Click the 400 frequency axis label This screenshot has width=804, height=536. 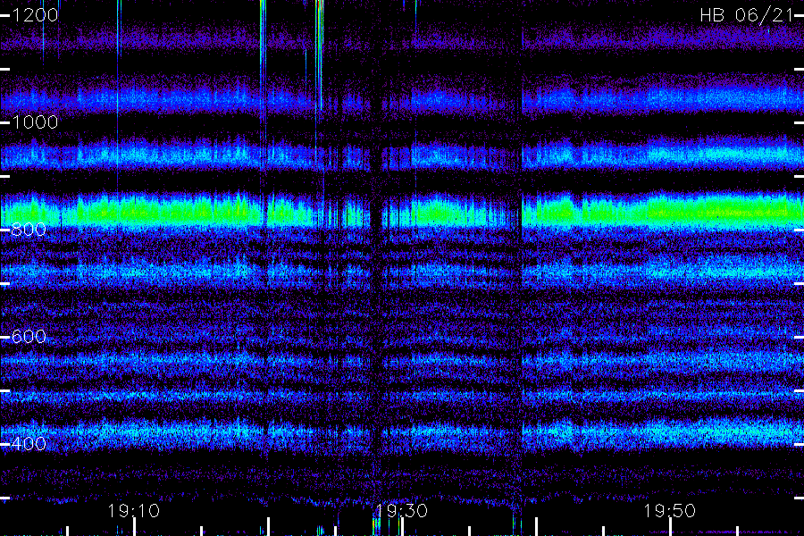tap(29, 444)
